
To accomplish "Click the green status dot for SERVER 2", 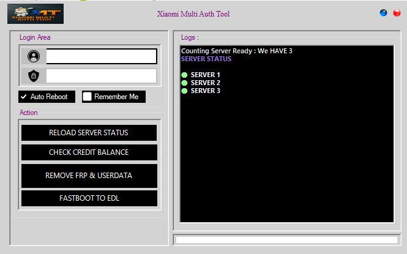I will coord(184,83).
